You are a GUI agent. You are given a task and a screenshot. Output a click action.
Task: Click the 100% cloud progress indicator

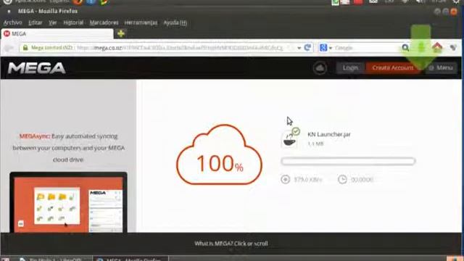pos(219,154)
